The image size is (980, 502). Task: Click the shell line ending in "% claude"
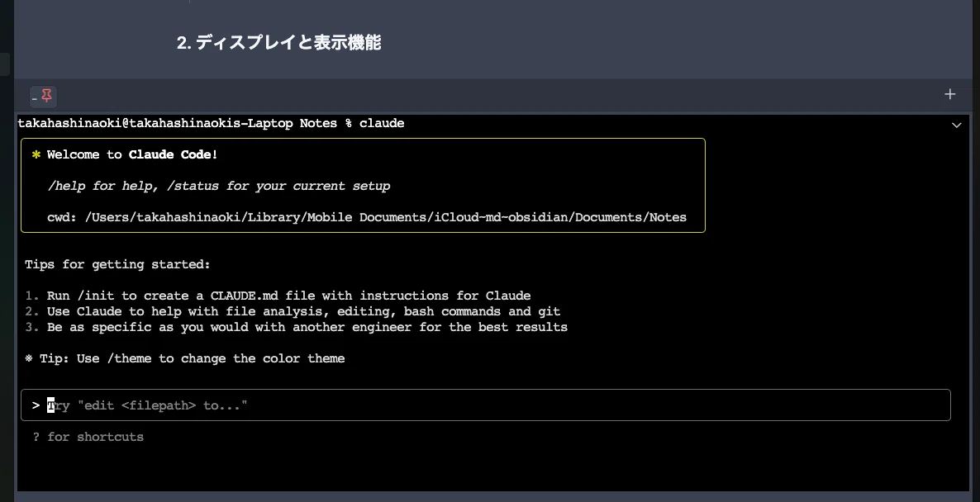pyautogui.click(x=212, y=124)
